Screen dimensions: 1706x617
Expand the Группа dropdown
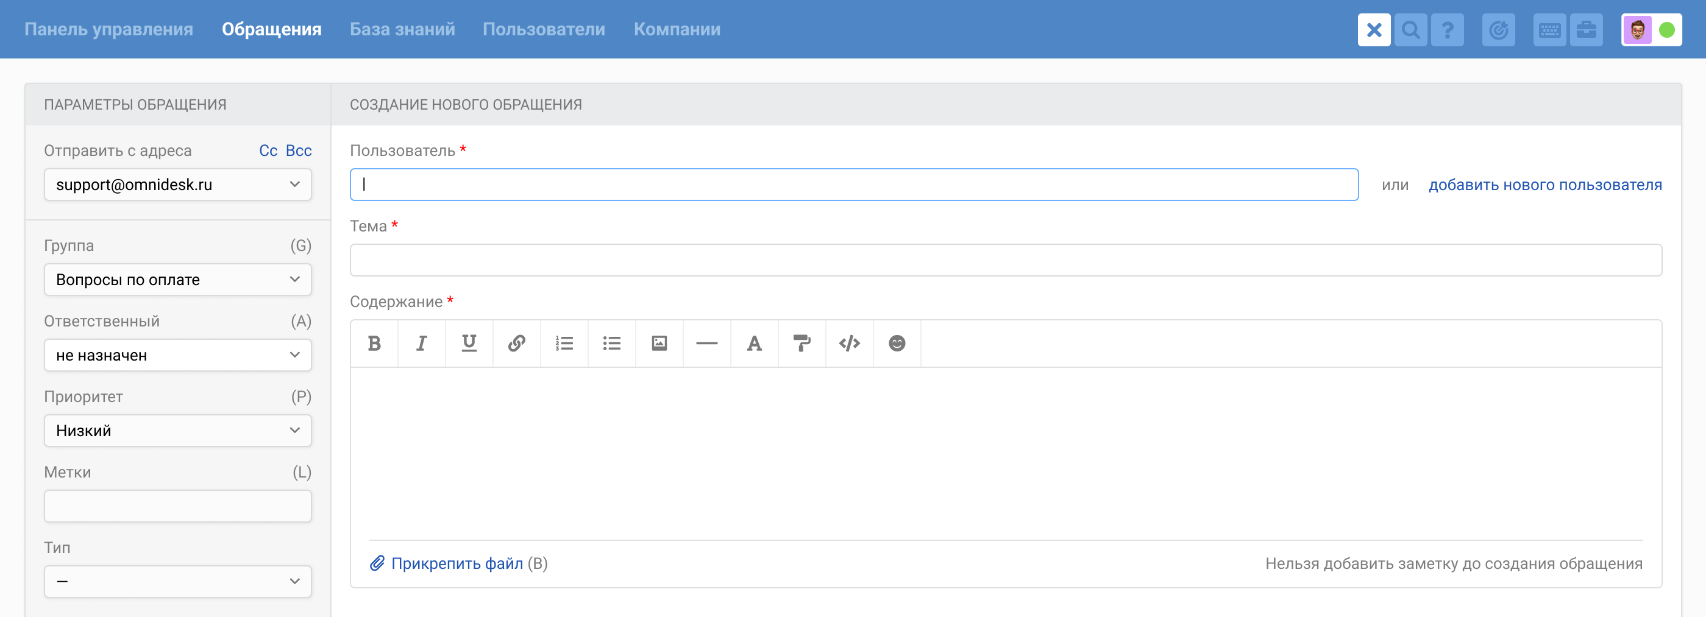pyautogui.click(x=177, y=280)
